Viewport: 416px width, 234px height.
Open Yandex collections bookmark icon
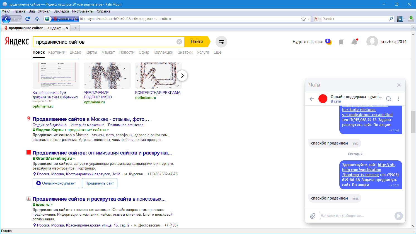tap(342, 42)
